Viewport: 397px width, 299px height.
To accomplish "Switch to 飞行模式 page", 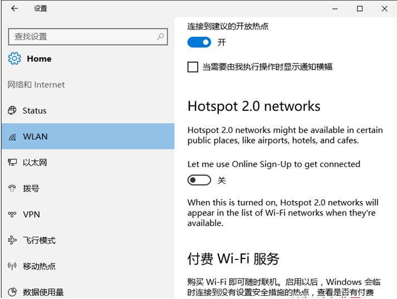I will click(x=88, y=240).
